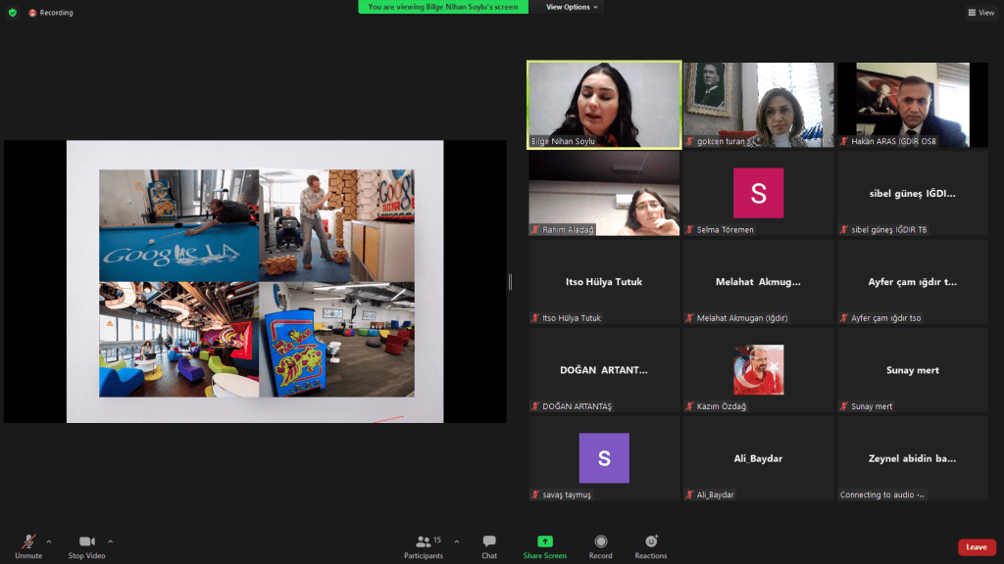Click on the shared Google office slide
Screen dimensions: 1004x564
[255, 282]
